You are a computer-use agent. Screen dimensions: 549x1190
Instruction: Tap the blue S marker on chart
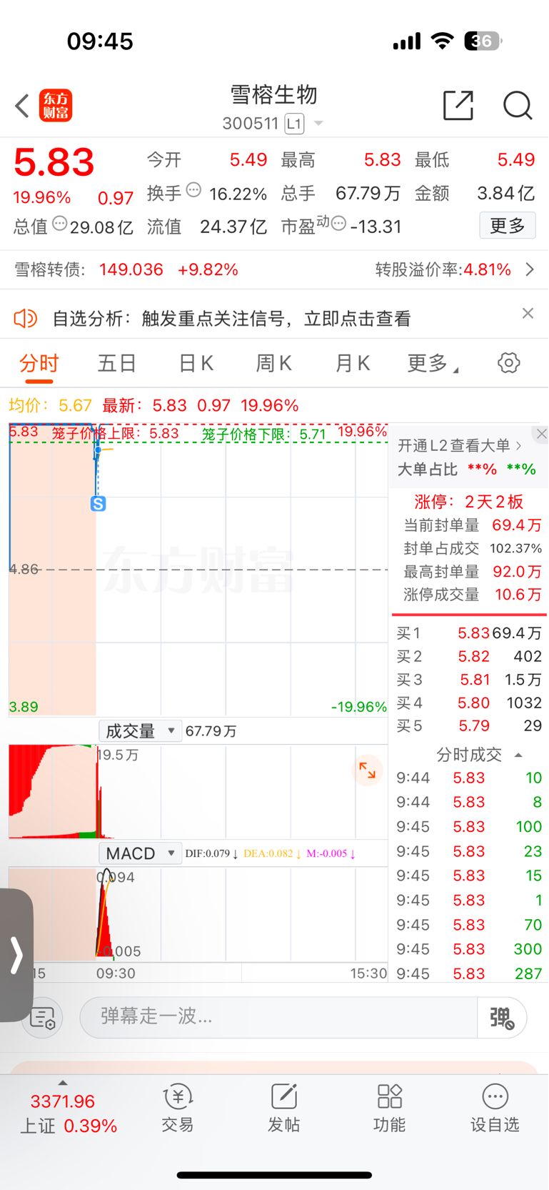click(x=99, y=503)
